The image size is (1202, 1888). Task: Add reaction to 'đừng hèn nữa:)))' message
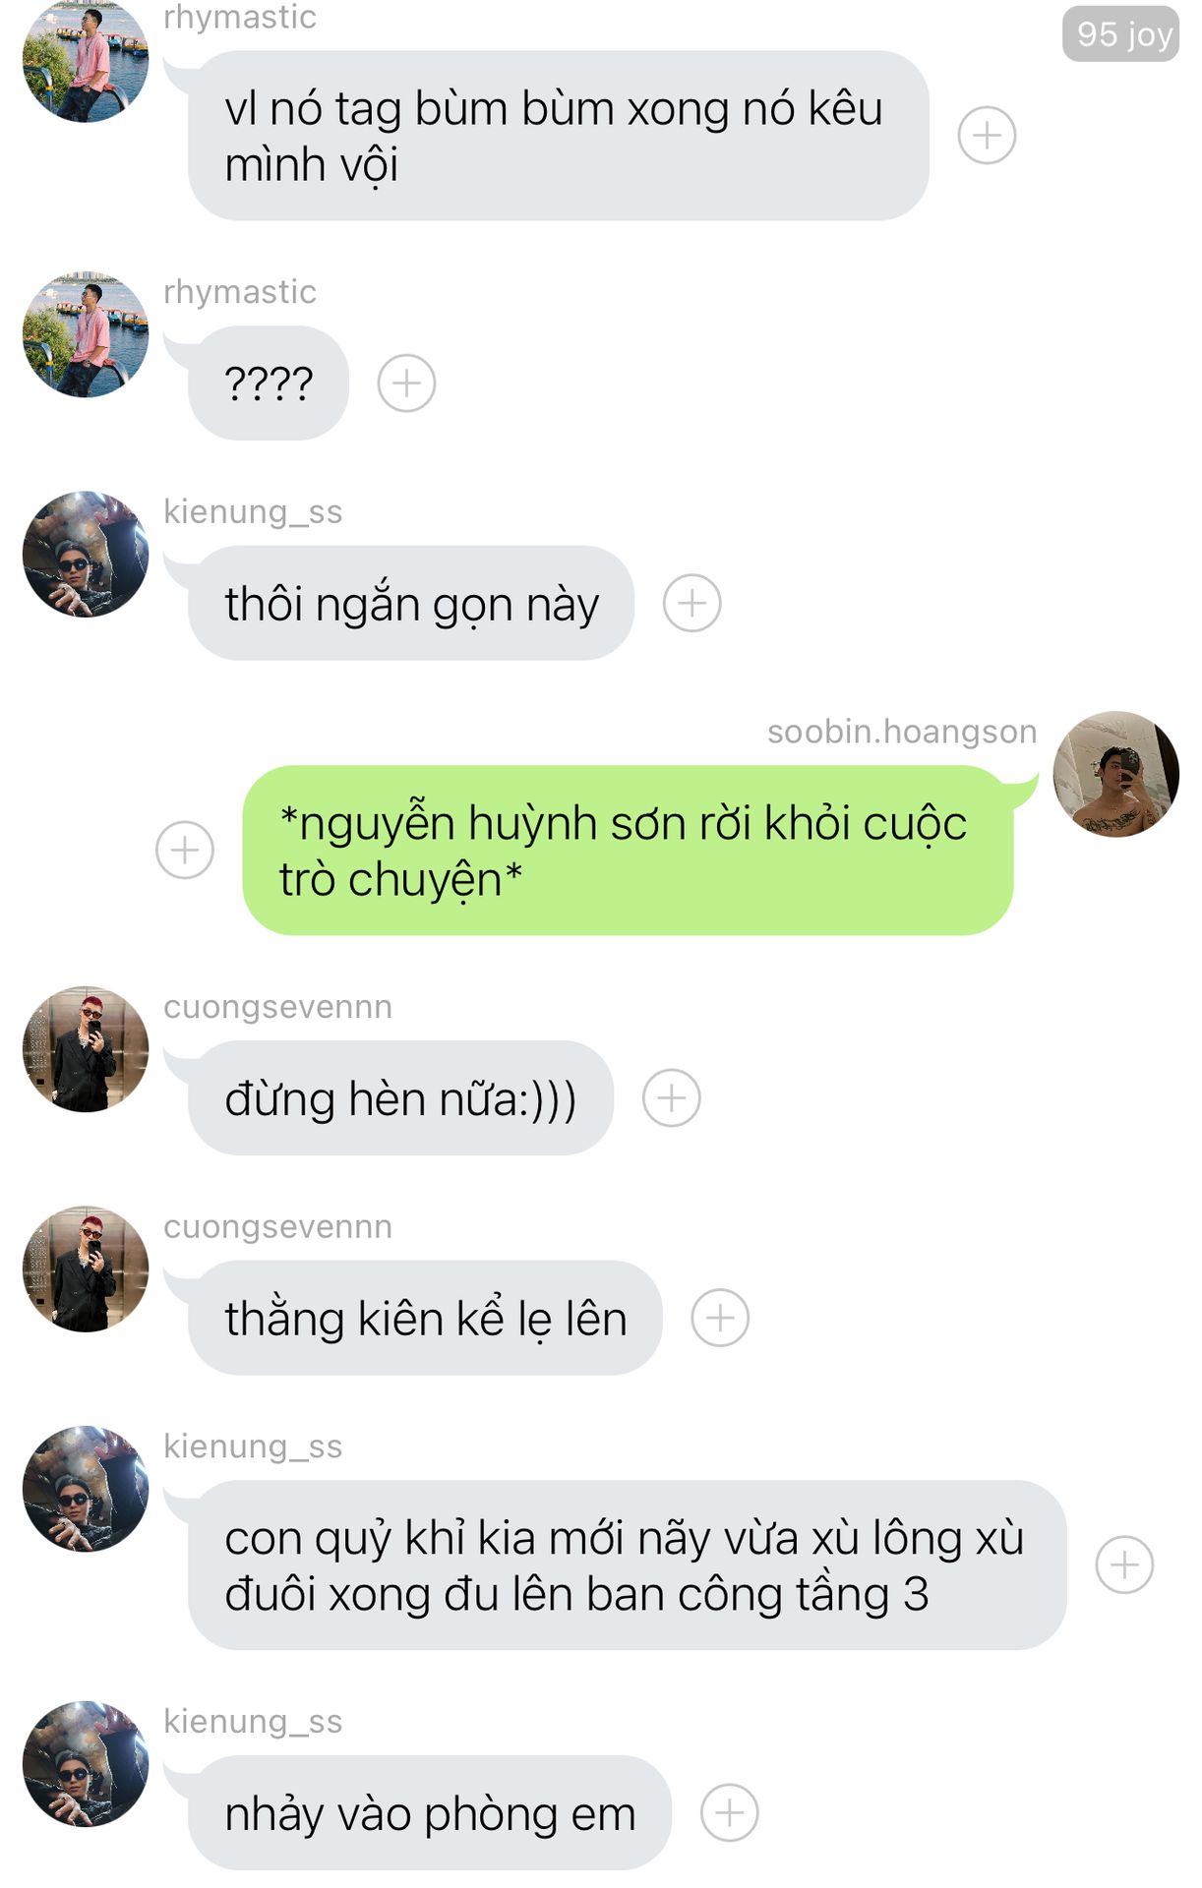pos(671,1097)
